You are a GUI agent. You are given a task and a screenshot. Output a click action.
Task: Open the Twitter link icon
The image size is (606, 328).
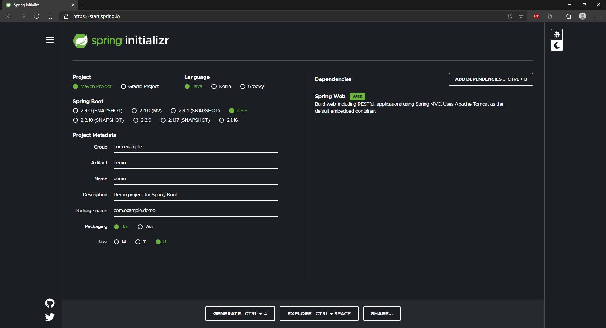50,317
